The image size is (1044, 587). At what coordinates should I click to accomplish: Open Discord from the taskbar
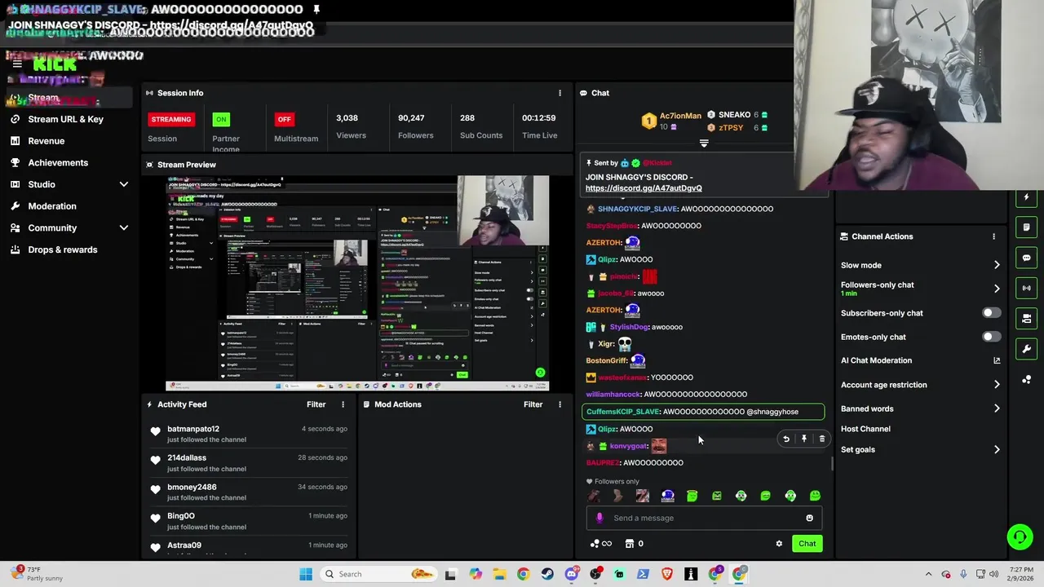pos(571,574)
